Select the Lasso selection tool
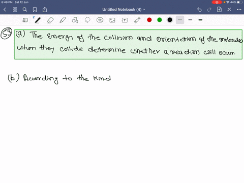Screen dimensions: 244x183 (87, 20)
